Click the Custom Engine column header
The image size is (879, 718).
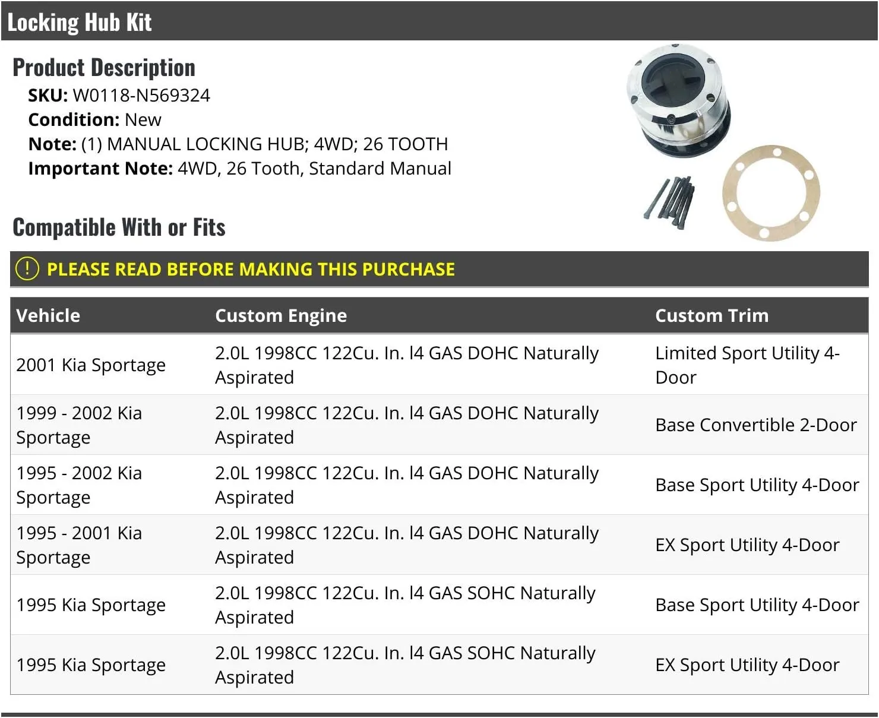pos(281,315)
